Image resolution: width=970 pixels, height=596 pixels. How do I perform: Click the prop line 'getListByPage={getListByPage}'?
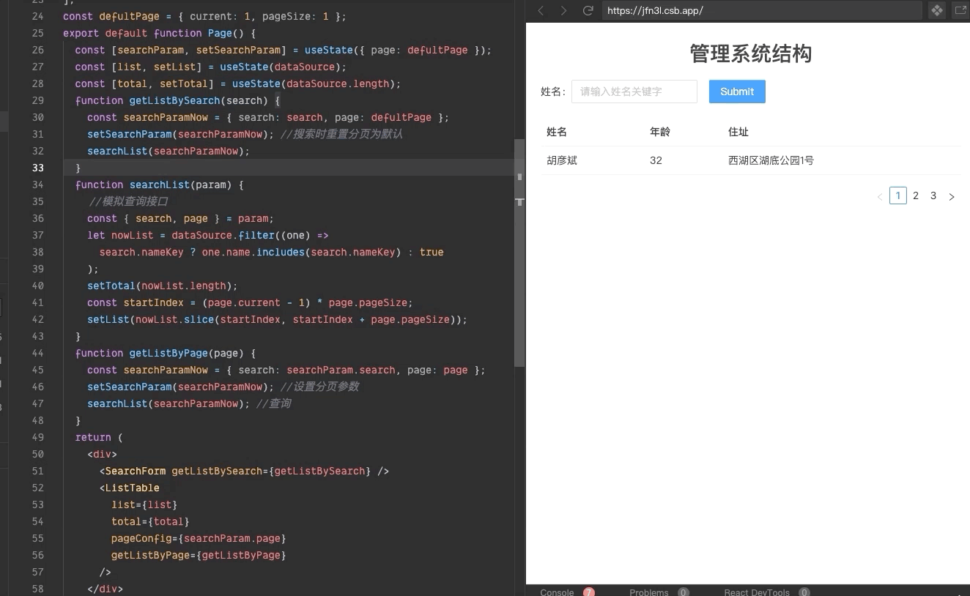(x=199, y=555)
